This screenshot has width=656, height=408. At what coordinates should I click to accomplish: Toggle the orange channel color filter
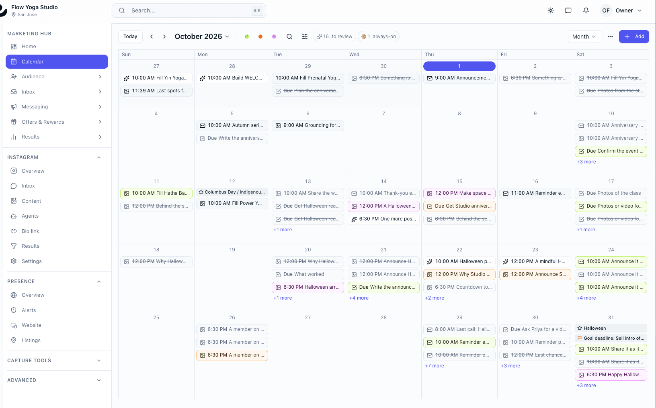pos(260,37)
